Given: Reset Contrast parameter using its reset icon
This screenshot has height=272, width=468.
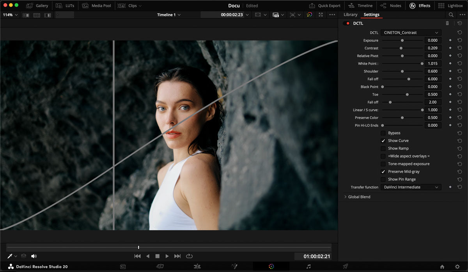Looking at the screenshot, I should [x=460, y=48].
